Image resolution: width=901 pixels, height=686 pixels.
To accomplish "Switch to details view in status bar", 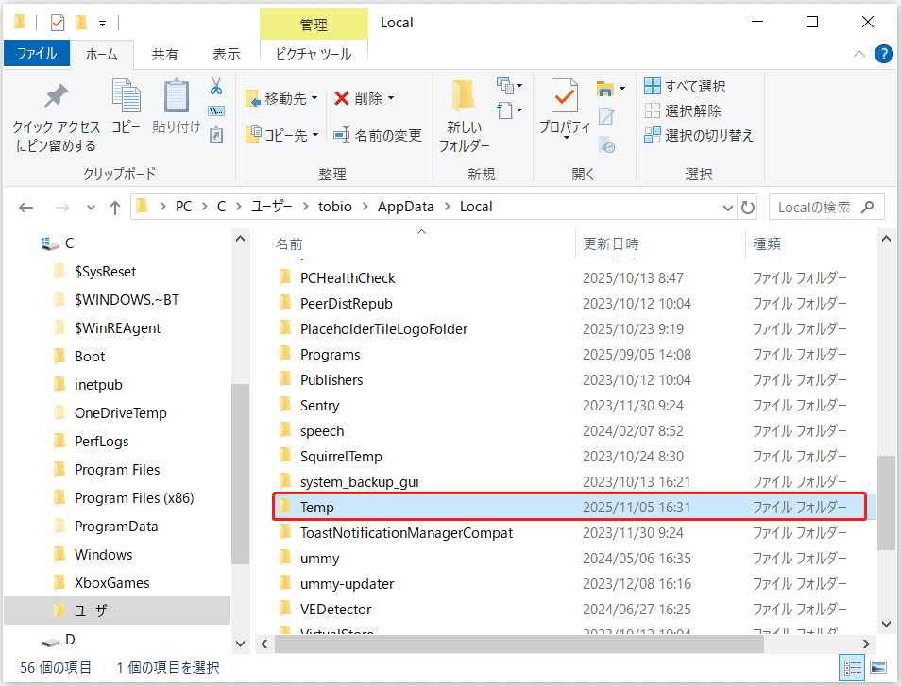I will pos(853,668).
